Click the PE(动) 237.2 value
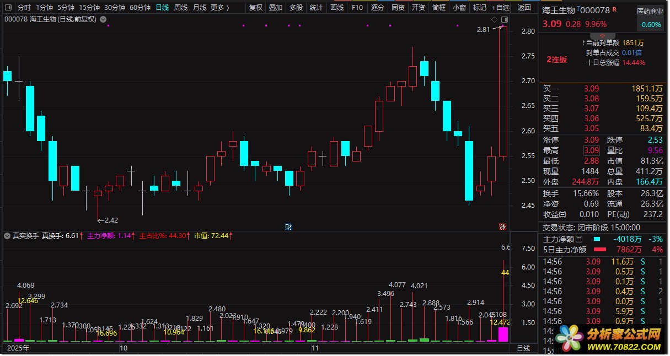 [652, 214]
